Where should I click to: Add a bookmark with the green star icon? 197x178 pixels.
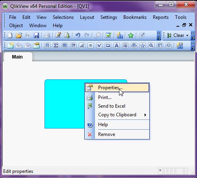click(x=131, y=35)
